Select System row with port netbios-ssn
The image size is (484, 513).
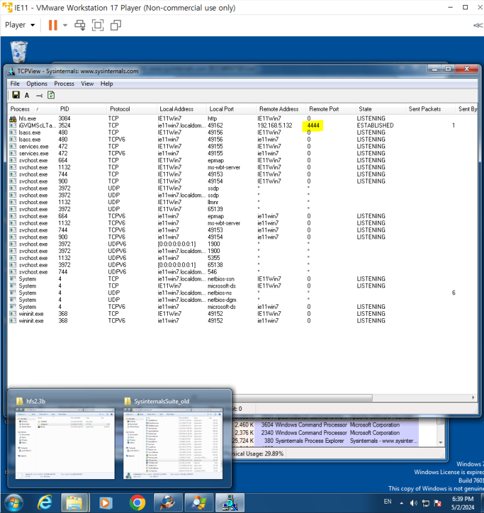(242, 279)
